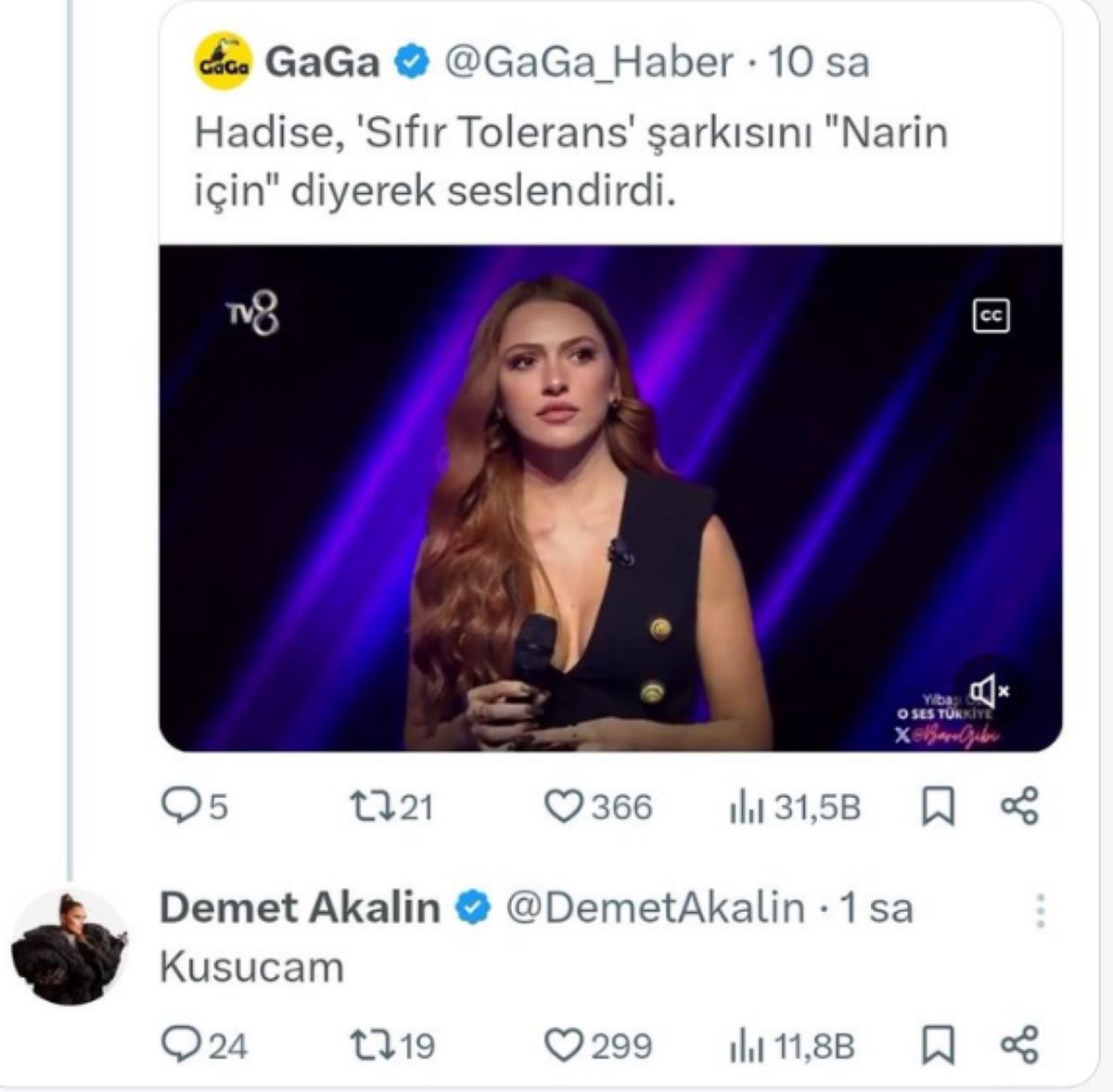The height and width of the screenshot is (1092, 1113).
Task: Toggle closed captions CC on video
Action: (991, 316)
